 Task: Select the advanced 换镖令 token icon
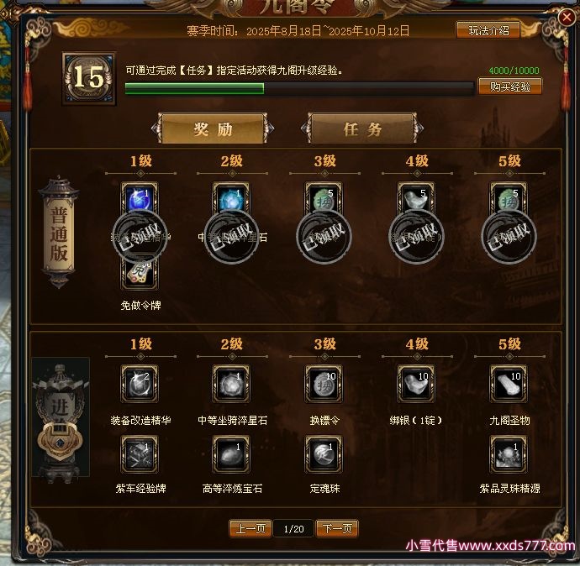click(324, 384)
